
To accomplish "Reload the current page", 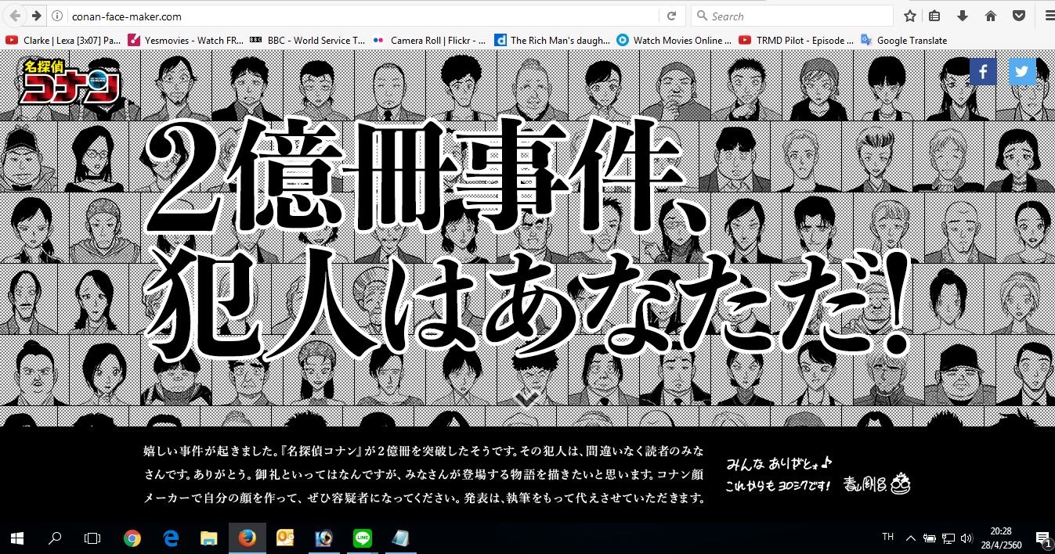I will 671,16.
